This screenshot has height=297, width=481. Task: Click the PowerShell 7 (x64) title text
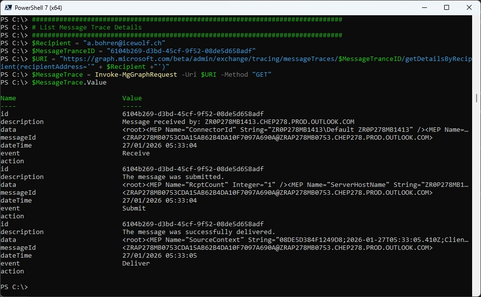39,7
